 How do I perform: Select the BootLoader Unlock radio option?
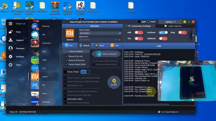coord(65,99)
